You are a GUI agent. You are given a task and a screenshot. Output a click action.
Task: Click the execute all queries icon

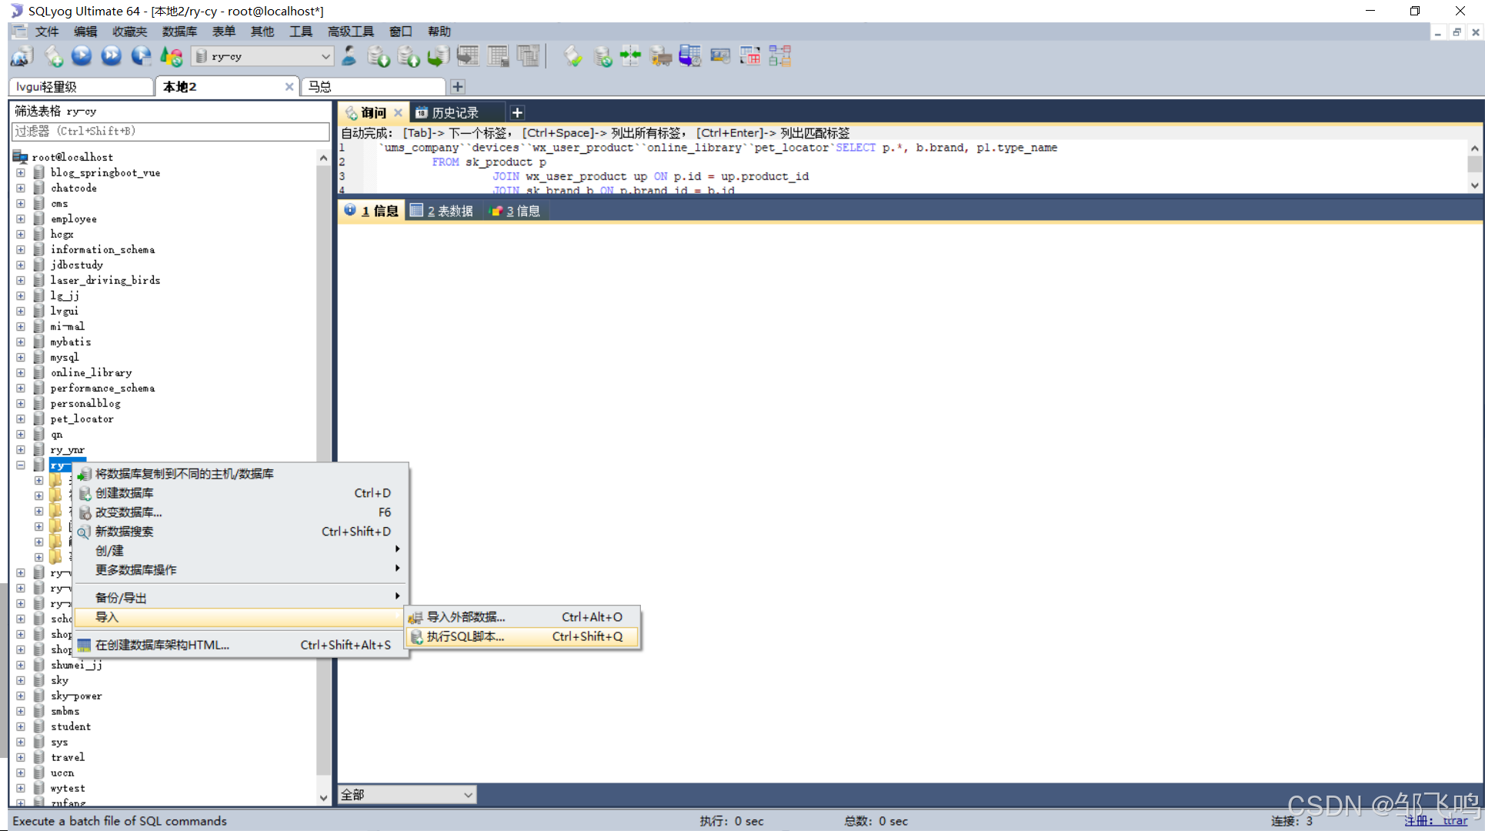coord(112,56)
